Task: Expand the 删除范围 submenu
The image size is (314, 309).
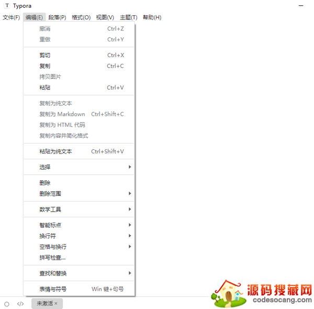Action: (80, 194)
